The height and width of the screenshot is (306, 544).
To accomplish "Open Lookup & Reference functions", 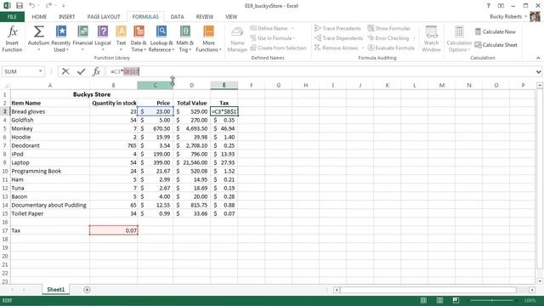I will [161, 39].
